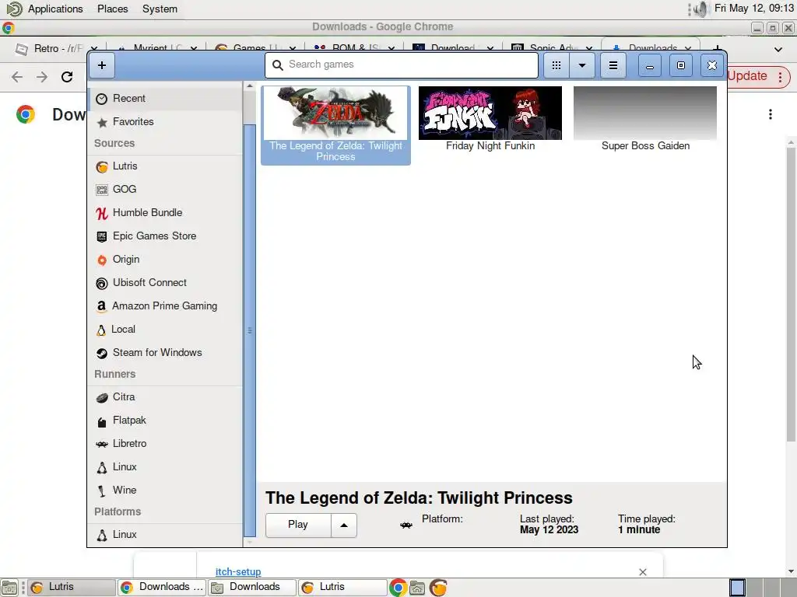Viewport: 797px width, 597px height.
Task: Select the Zelda Twilight Princess game cover
Action: (x=335, y=113)
